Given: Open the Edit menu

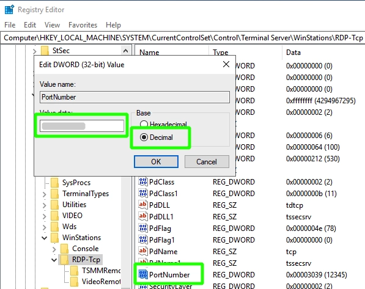Looking at the screenshot, I should tap(30, 25).
